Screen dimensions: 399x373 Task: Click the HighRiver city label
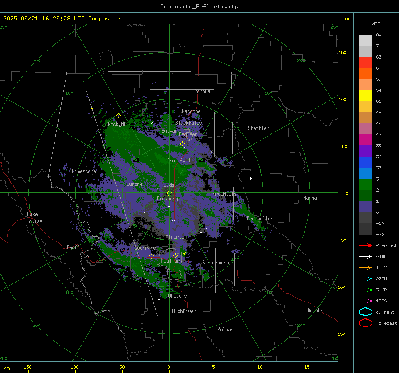184,311
